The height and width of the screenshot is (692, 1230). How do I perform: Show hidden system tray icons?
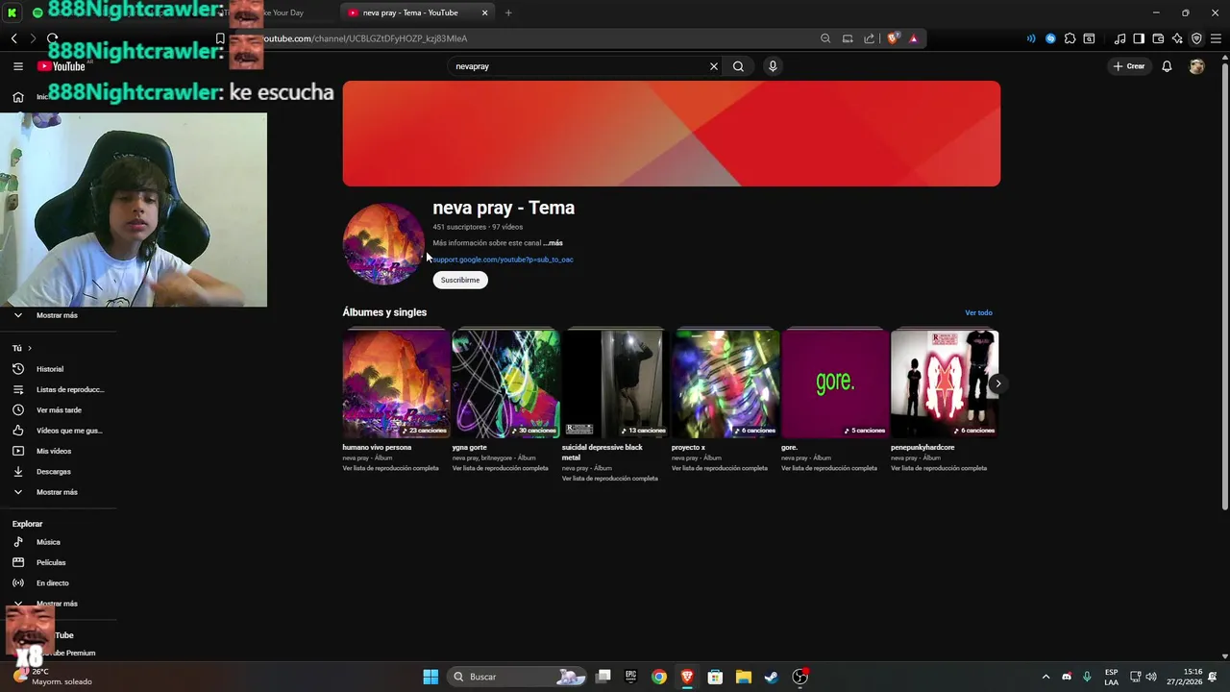tap(1045, 677)
